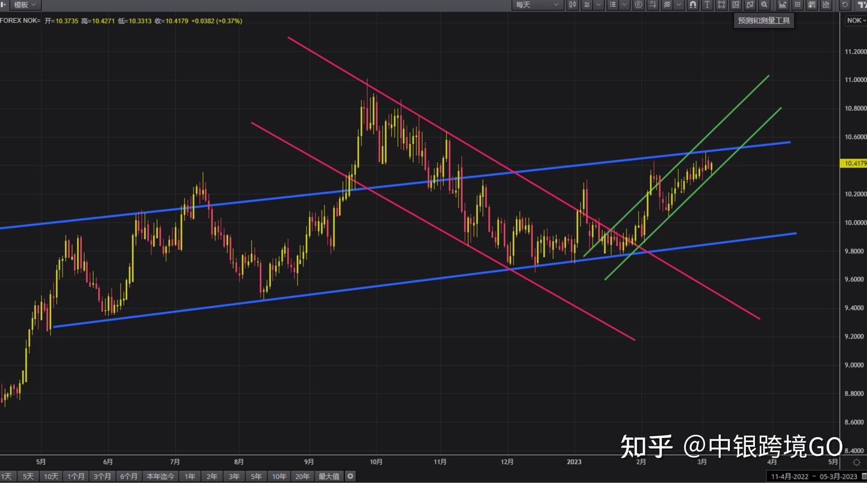Click the magnifier zoom icon

[x=764, y=5]
